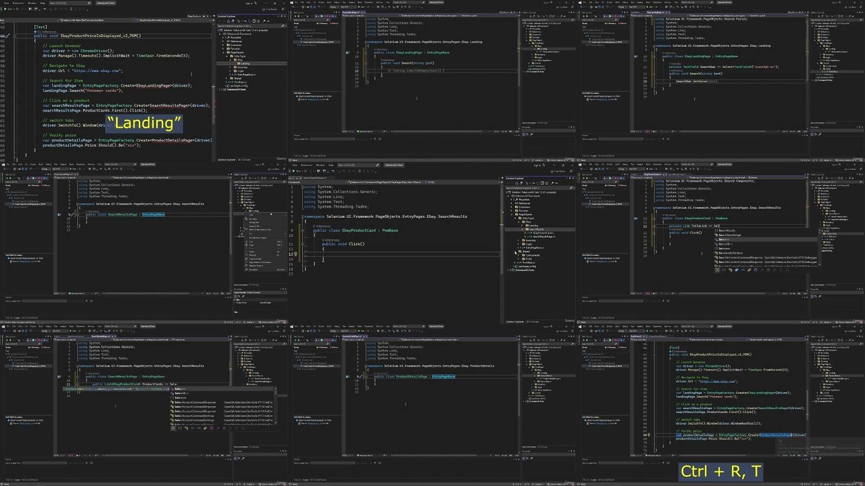Collapse the SearchResults folder in the center frame
Viewport: 865px width, 486px height.
[x=522, y=229]
